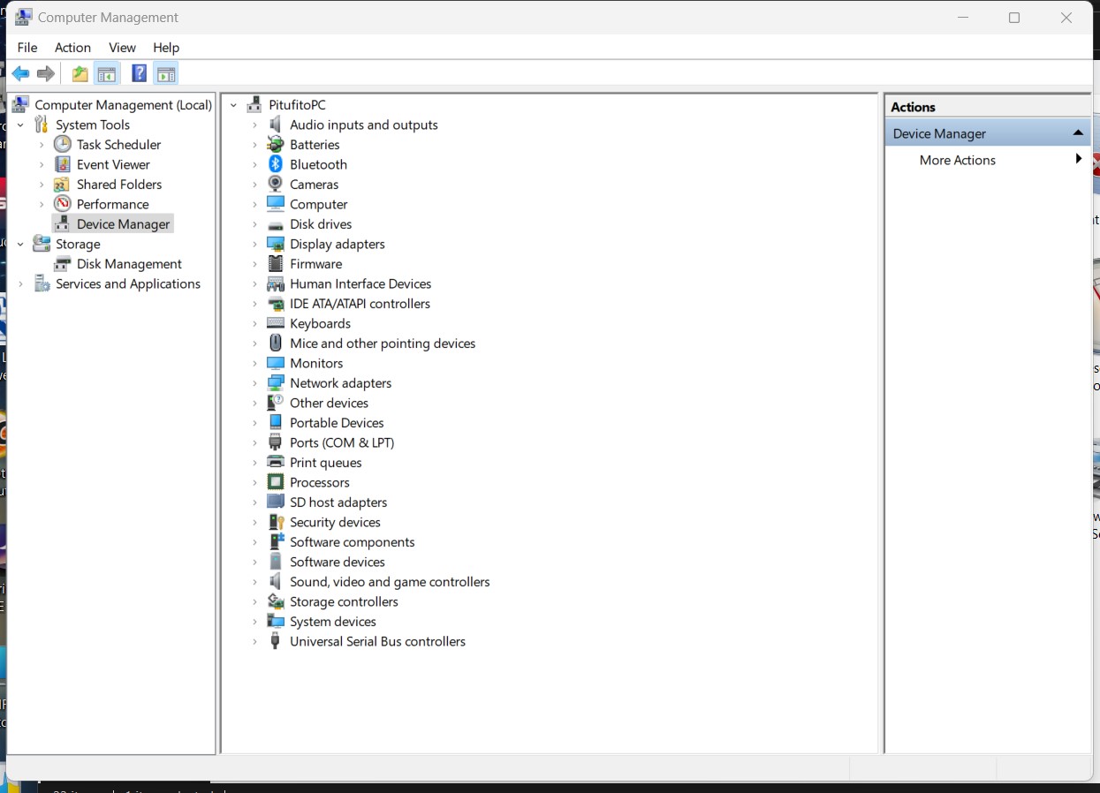
Task: Click the Firmware chip icon
Action: tap(276, 263)
